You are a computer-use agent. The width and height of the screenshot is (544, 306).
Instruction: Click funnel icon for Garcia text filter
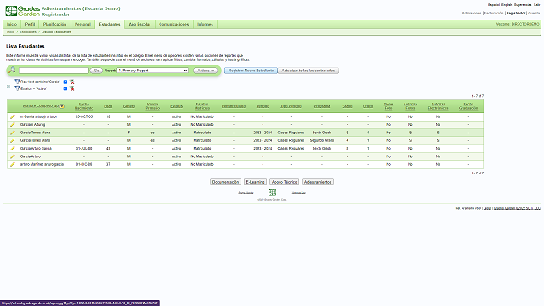17,82
